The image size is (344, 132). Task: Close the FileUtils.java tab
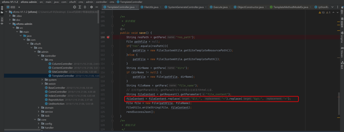pyautogui.click(x=161, y=7)
